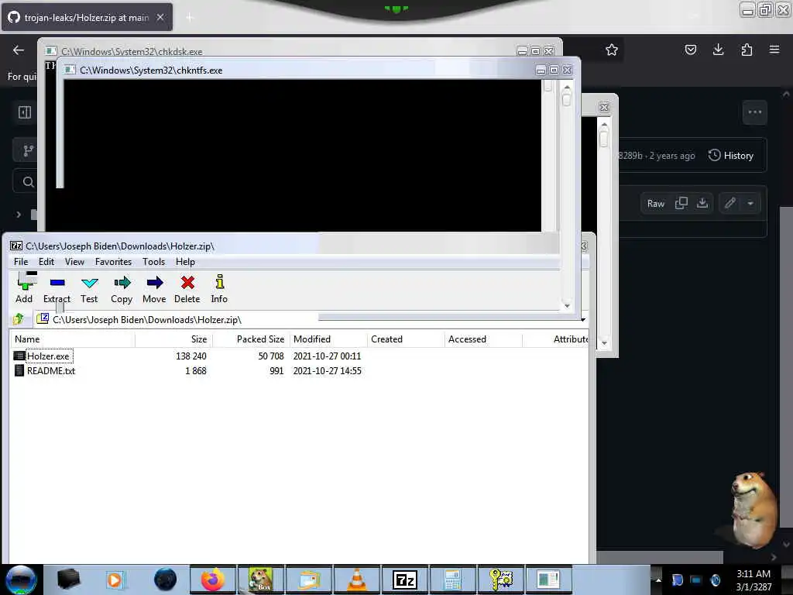Open Firefox from the taskbar
Screen dimensions: 793x595
(x=212, y=580)
